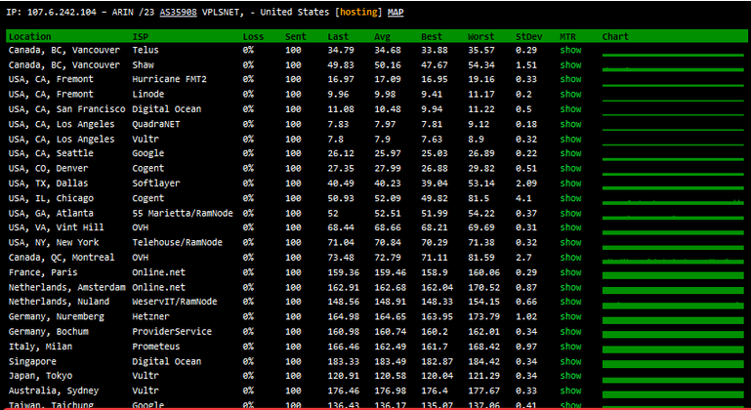
Task: Show MTR for Japan Tokyo row
Action: pyautogui.click(x=570, y=376)
